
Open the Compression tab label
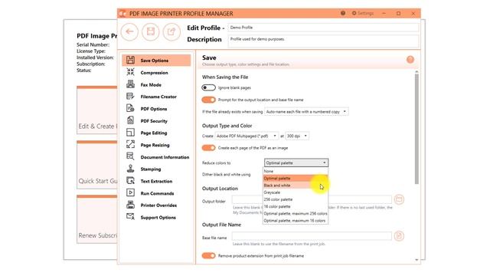pyautogui.click(x=154, y=73)
